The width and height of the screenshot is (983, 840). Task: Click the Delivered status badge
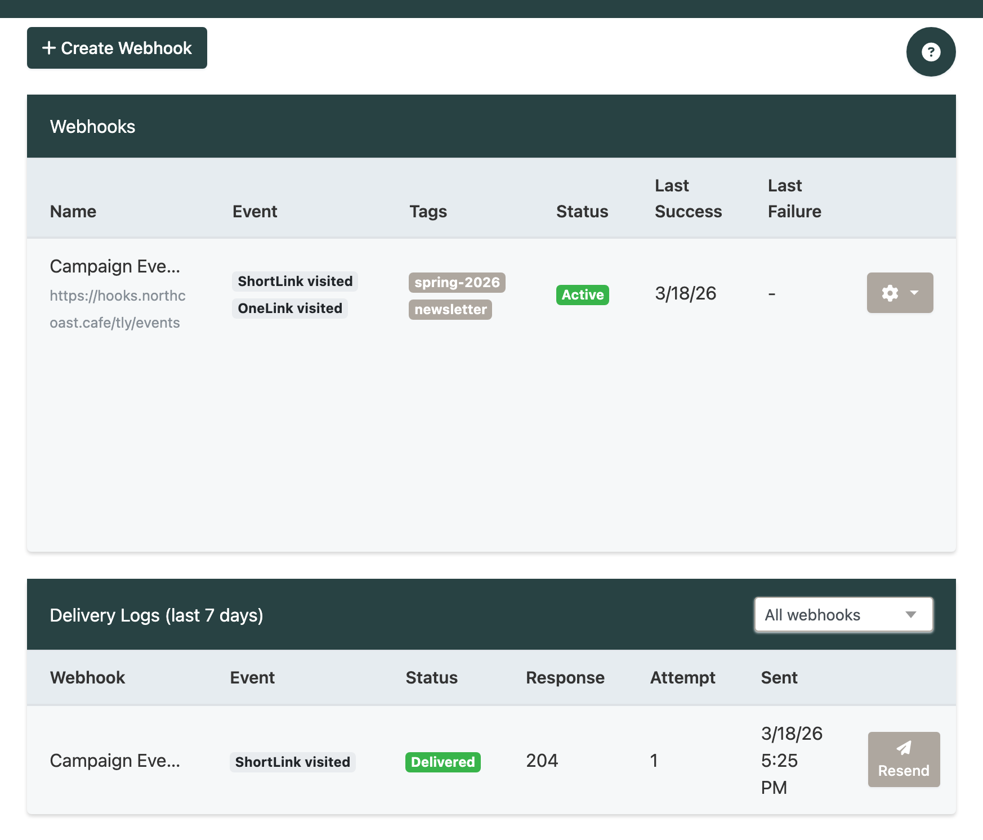(x=443, y=762)
